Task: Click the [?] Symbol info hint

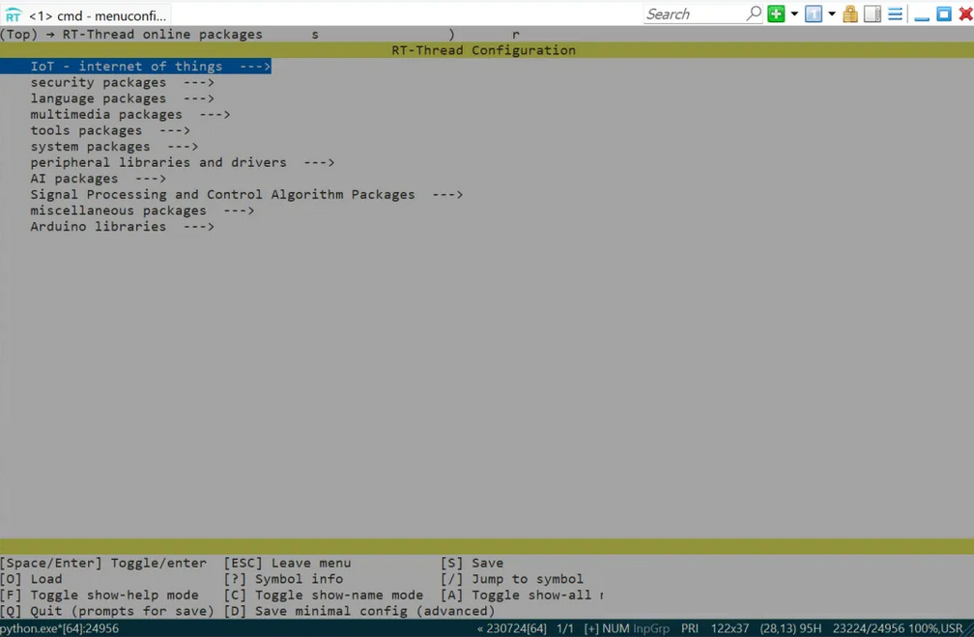Action: [283, 579]
